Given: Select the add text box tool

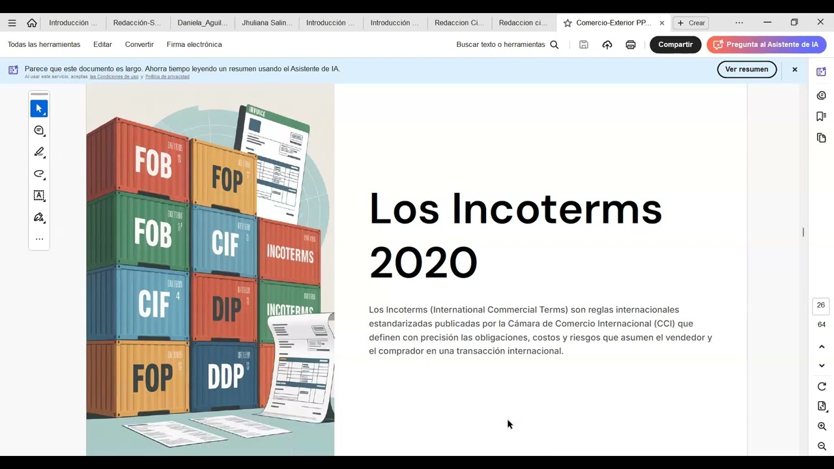Looking at the screenshot, I should [x=39, y=195].
